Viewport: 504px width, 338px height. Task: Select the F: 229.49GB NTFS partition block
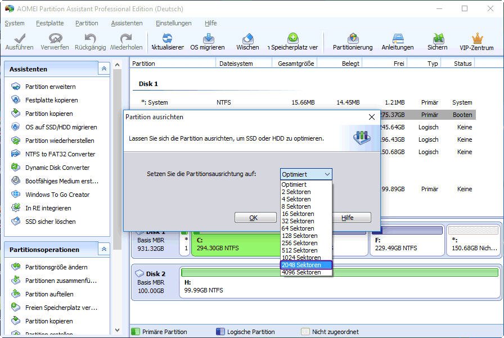click(407, 241)
